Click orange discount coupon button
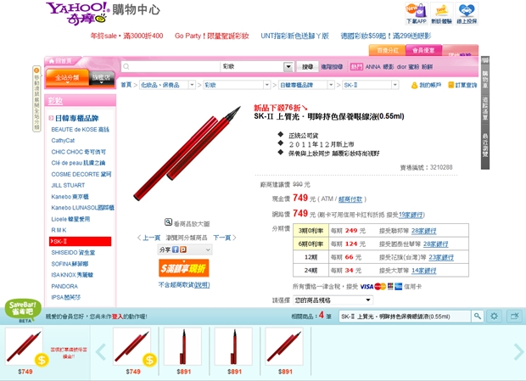This screenshot has width=526, height=381. [x=183, y=268]
